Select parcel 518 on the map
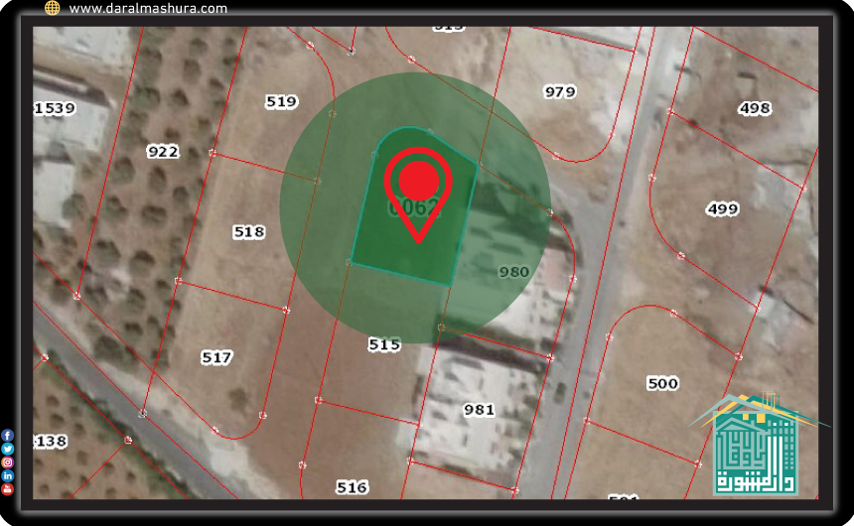This screenshot has height=526, width=854. coord(248,232)
